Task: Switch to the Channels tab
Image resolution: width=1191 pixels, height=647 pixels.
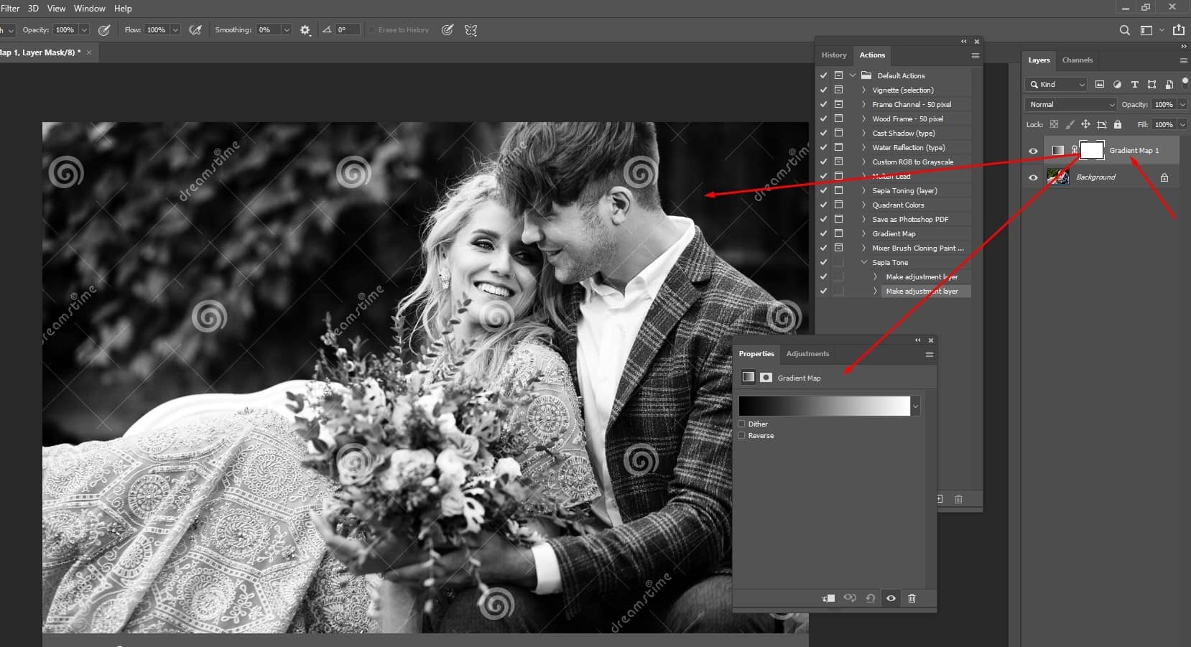Action: [x=1078, y=60]
